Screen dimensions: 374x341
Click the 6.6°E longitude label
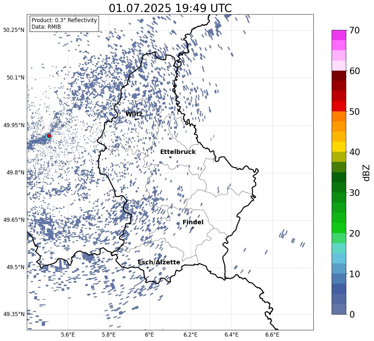pyautogui.click(x=272, y=335)
